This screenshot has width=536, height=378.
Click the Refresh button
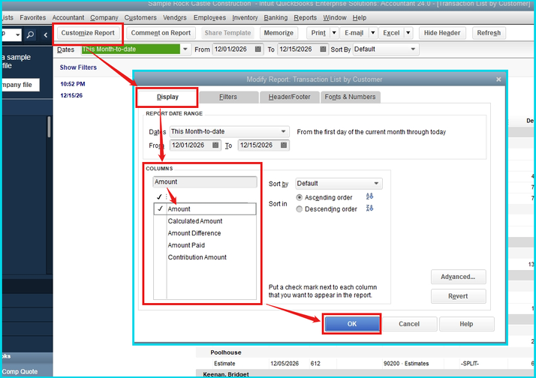pyautogui.click(x=489, y=33)
